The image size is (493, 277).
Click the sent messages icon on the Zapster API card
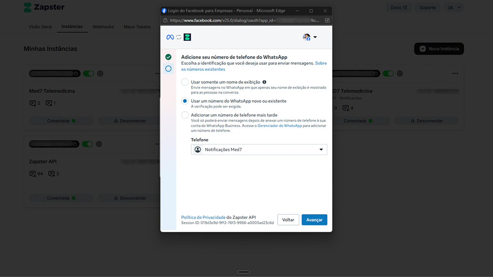[x=52, y=174]
